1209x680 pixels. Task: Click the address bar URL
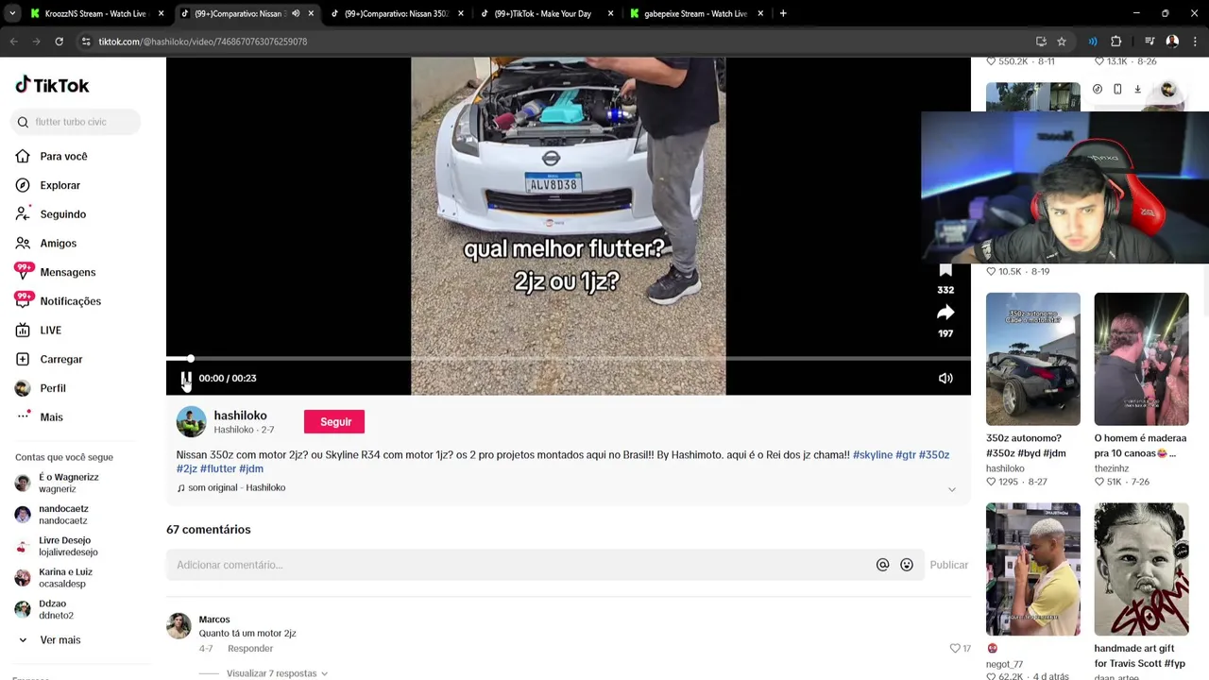pyautogui.click(x=202, y=42)
